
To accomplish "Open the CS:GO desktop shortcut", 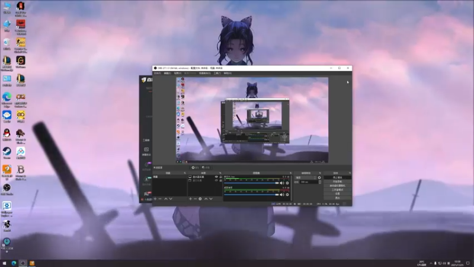I will pyautogui.click(x=21, y=46).
